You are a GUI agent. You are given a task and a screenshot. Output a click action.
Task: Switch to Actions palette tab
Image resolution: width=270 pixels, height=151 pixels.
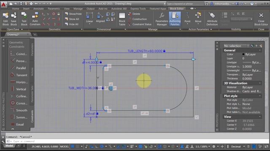pos(32,72)
